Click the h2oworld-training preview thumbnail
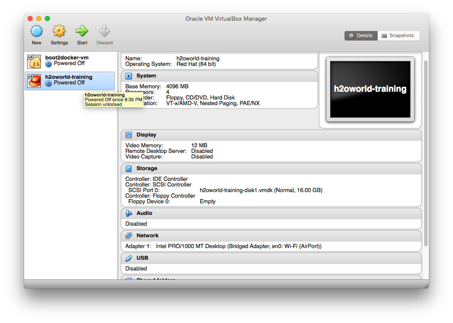 pos(370,89)
